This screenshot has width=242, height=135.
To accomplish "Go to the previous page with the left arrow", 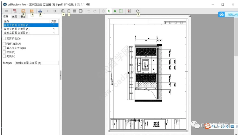I will pyautogui.click(x=49, y=11).
